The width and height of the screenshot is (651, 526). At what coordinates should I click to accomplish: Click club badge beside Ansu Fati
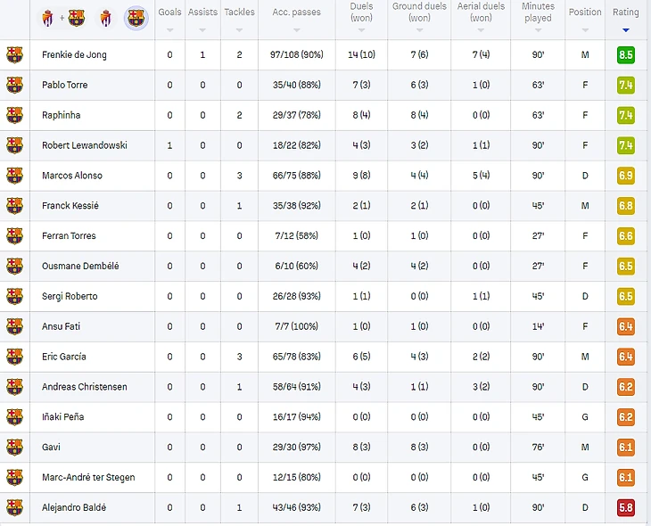[14, 327]
